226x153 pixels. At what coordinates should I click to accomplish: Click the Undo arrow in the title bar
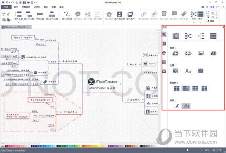coord(7,3)
